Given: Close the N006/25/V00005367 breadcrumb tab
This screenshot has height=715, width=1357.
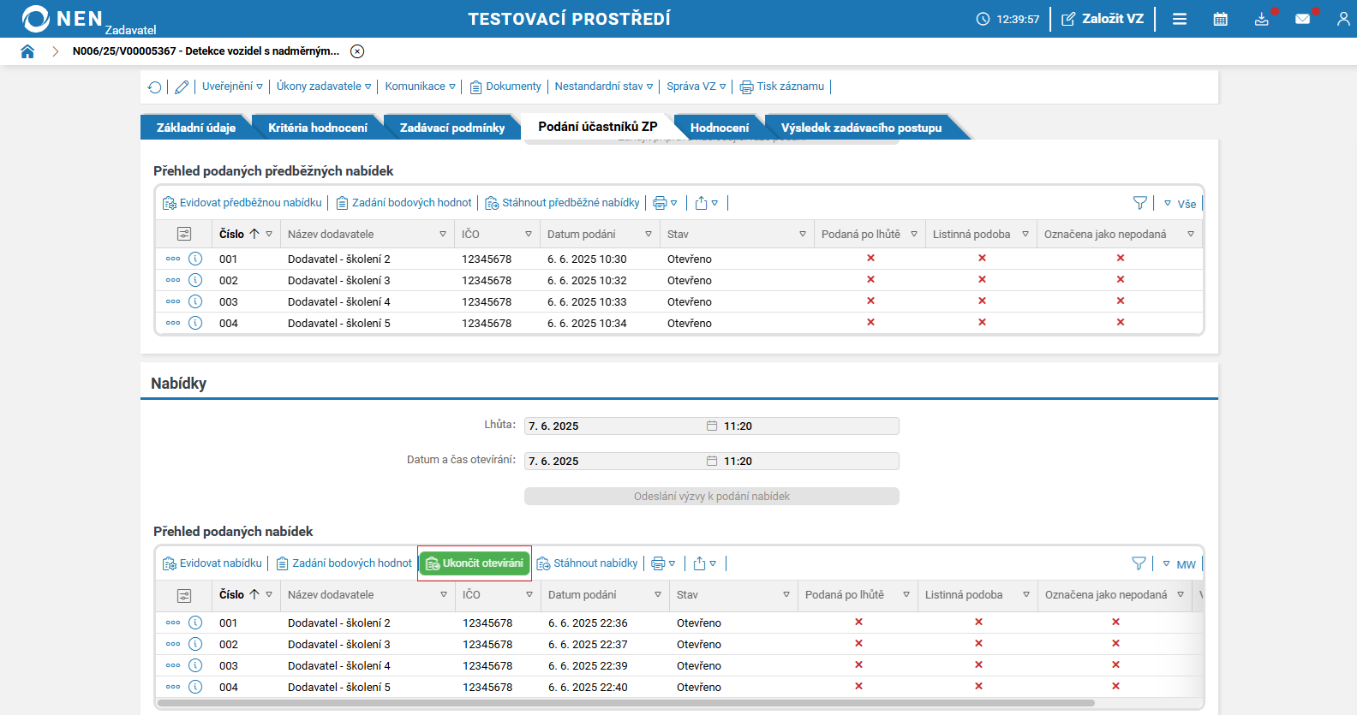Looking at the screenshot, I should pyautogui.click(x=357, y=51).
